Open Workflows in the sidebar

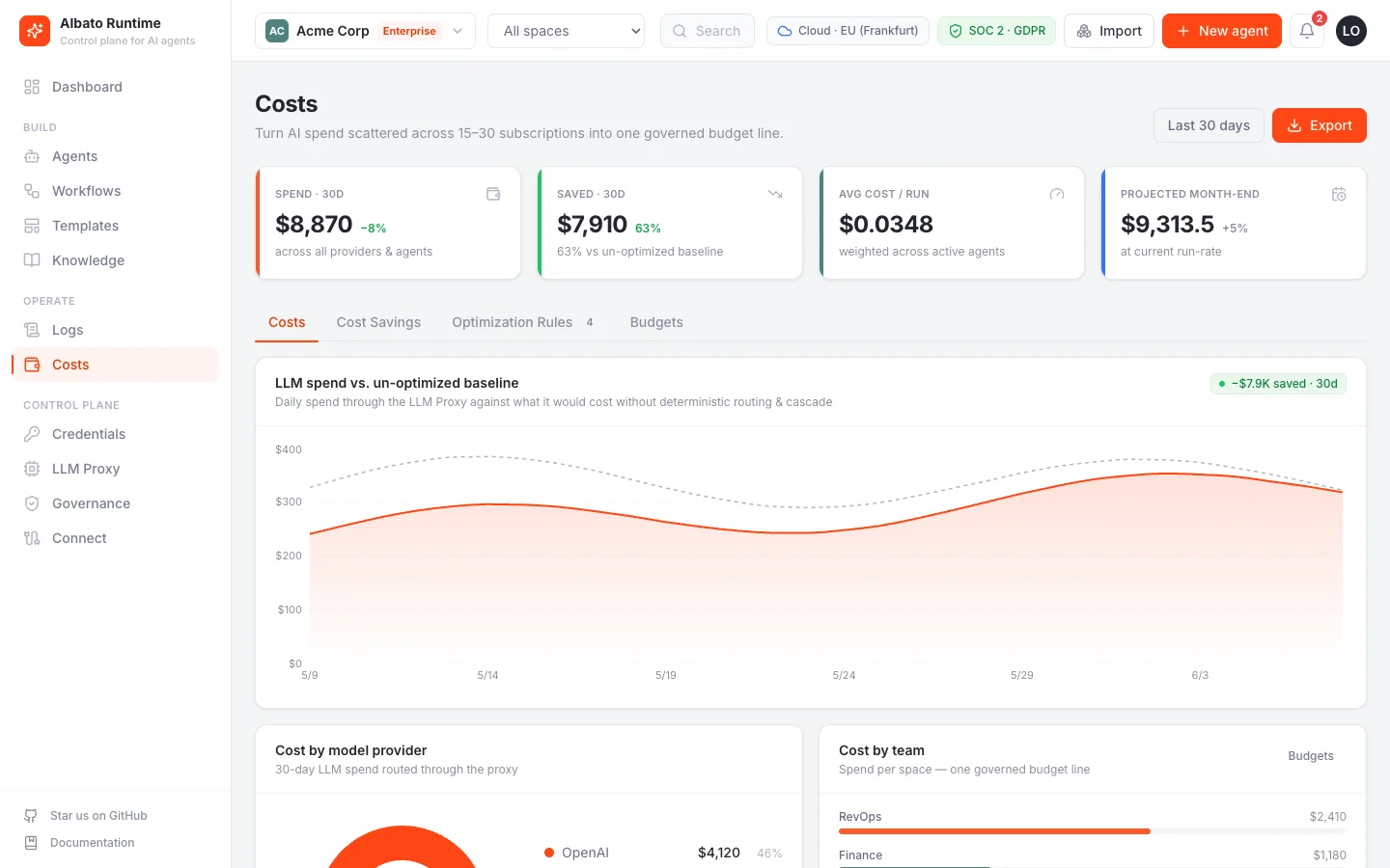[116, 191]
